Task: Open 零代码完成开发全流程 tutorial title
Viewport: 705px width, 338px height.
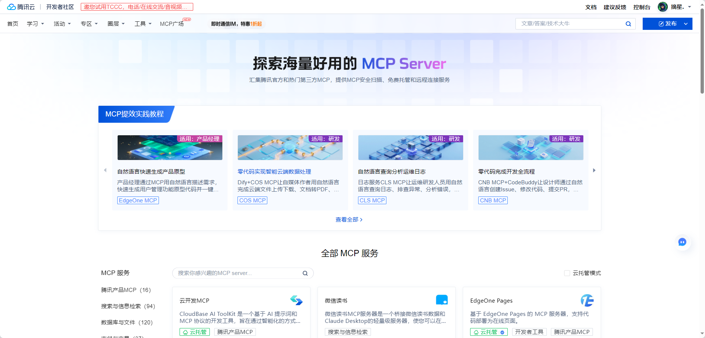Action: (x=507, y=172)
